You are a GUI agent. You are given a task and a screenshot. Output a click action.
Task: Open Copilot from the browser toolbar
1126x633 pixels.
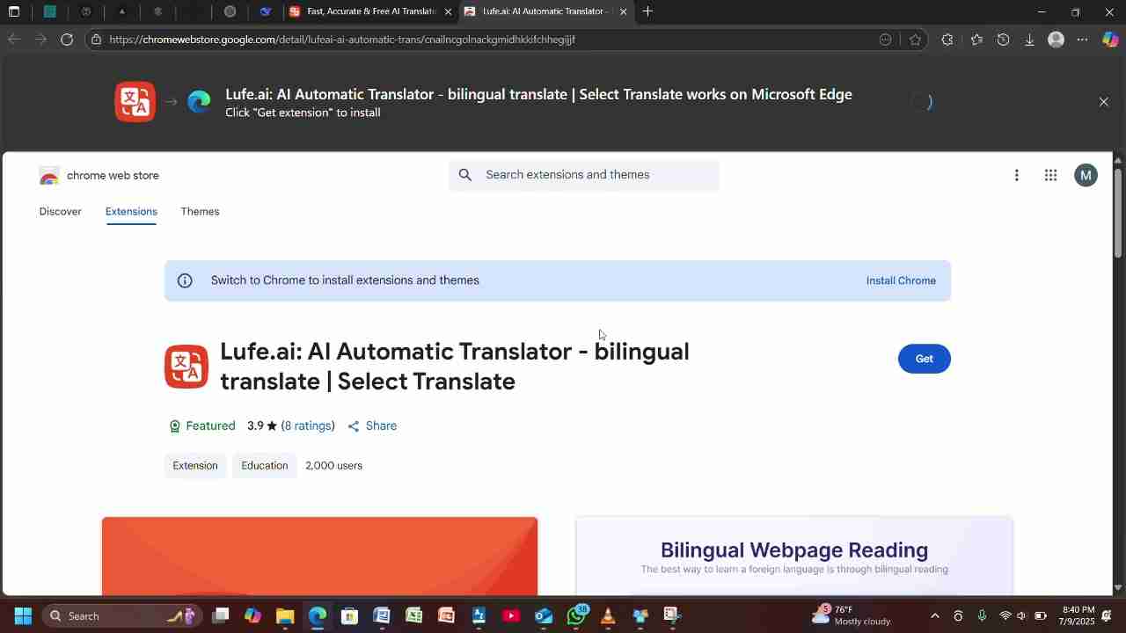(1110, 39)
